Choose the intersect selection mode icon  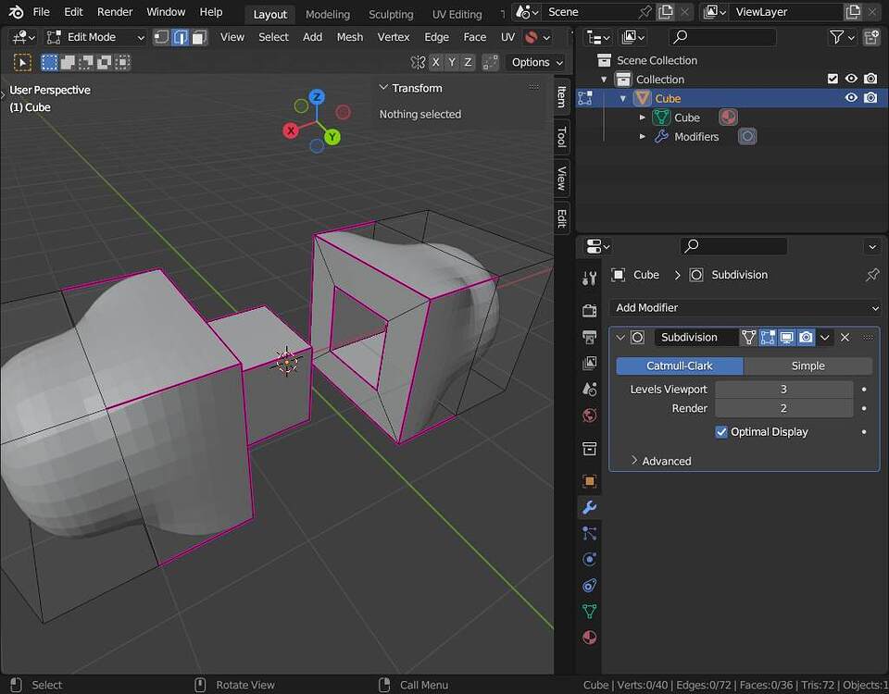click(x=122, y=62)
